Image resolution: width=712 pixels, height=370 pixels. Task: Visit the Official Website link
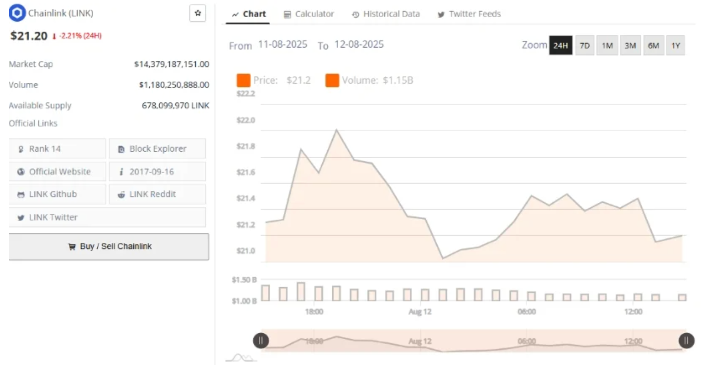[58, 171]
